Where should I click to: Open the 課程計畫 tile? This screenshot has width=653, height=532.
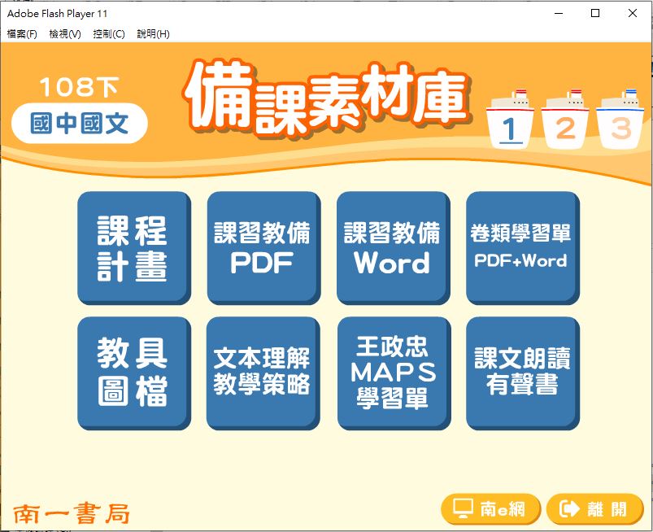pos(133,247)
